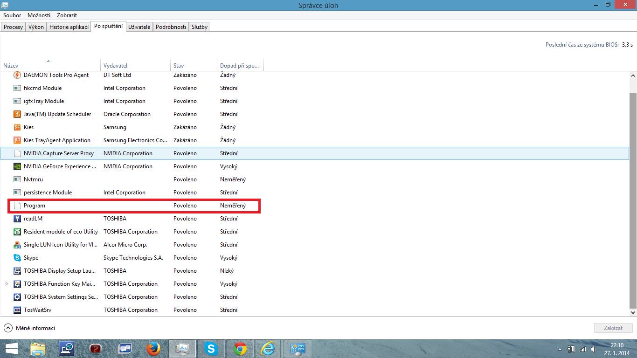This screenshot has width=637, height=358.
Task: Click Skype Technologies S.A. cell
Action: tap(133, 258)
